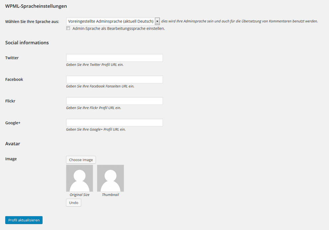Save with Profil aktualisieren button
Image resolution: width=329 pixels, height=230 pixels.
pyautogui.click(x=24, y=220)
